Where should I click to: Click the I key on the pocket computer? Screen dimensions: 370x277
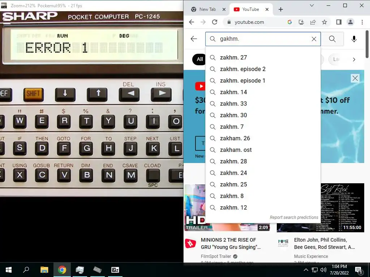click(x=153, y=121)
